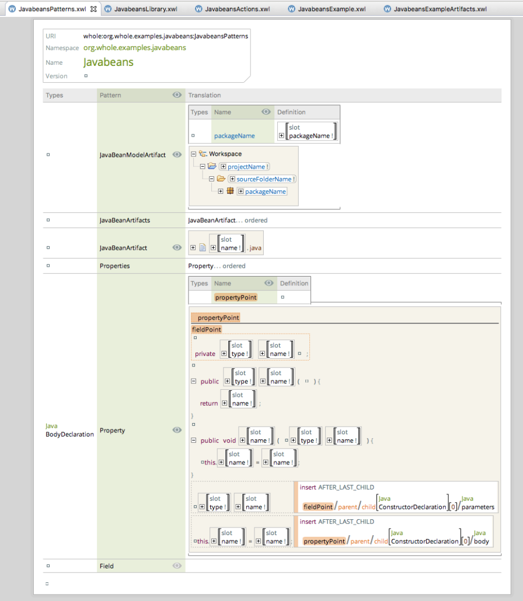Click the W icon on JavabeansExampleArtifacts.xwl tab

click(386, 9)
